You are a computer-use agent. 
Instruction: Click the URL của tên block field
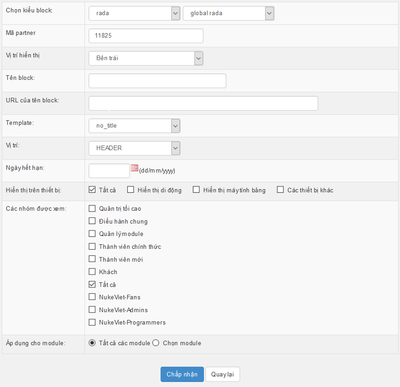(x=203, y=103)
